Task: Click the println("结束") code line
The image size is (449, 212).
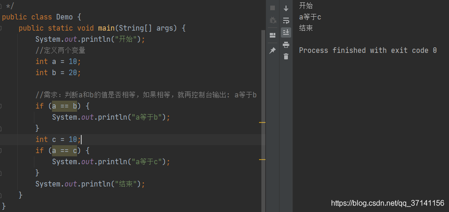Action: point(90,184)
